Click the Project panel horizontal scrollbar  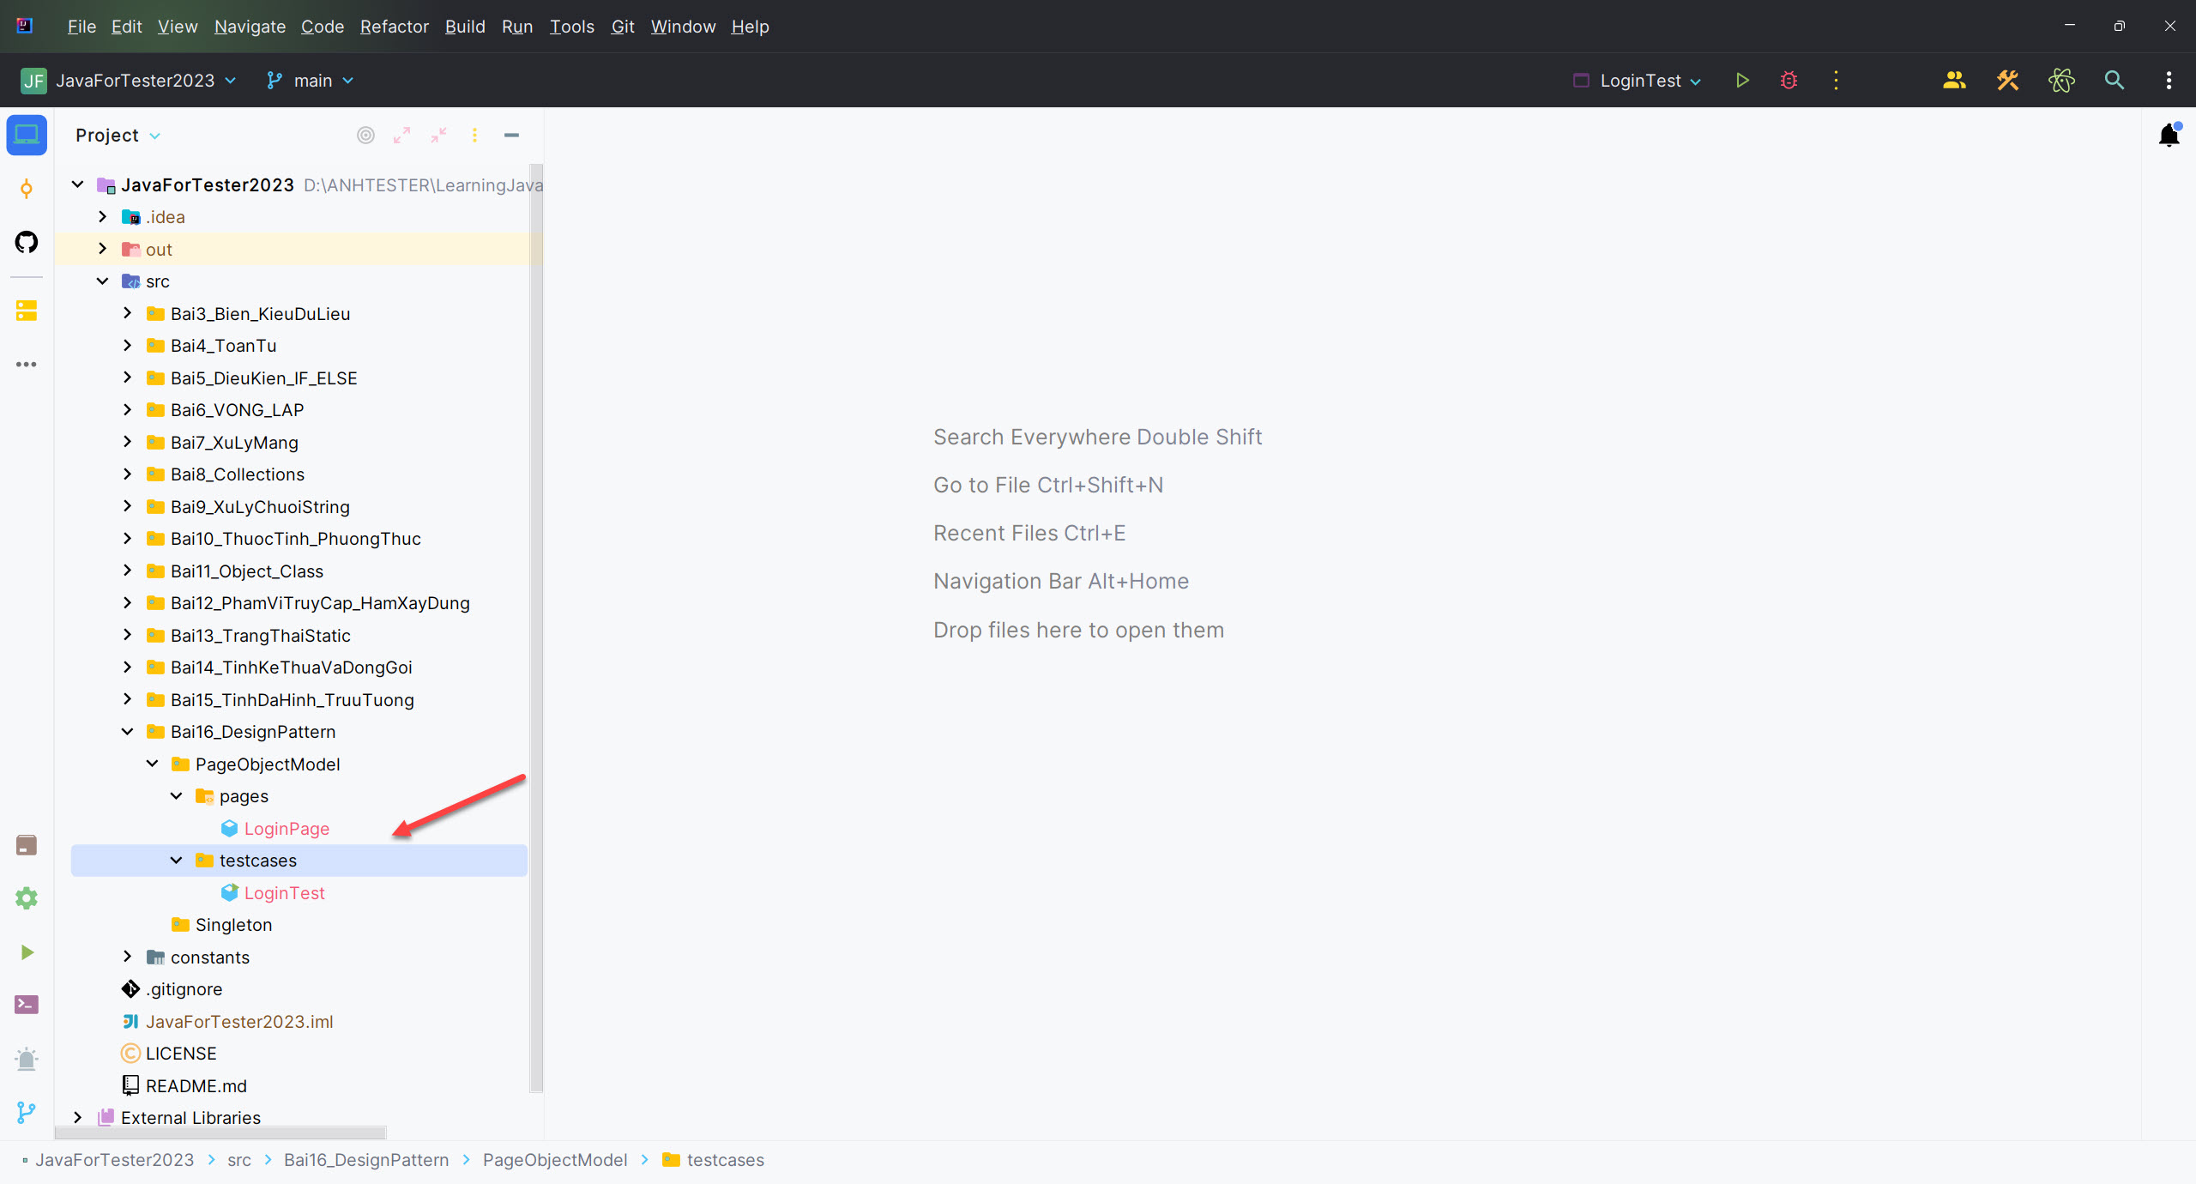tap(220, 1133)
